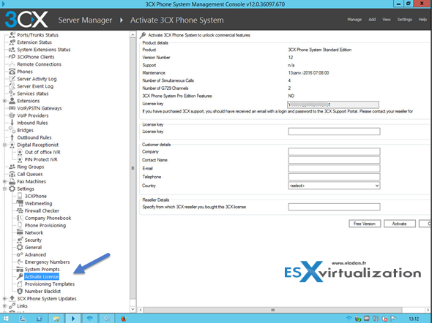Image resolution: width=432 pixels, height=323 pixels.
Task: Open System Prompts item
Action: coord(42,269)
